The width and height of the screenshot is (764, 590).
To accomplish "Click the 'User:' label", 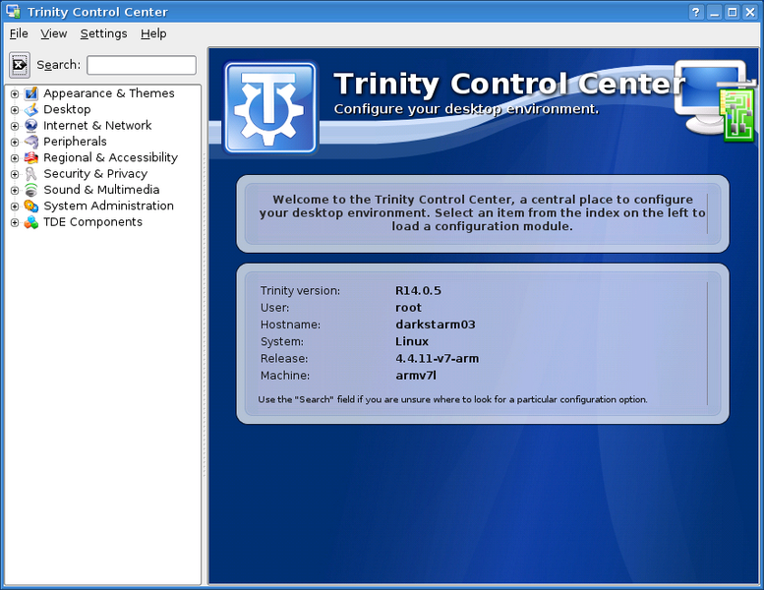I will tap(274, 308).
